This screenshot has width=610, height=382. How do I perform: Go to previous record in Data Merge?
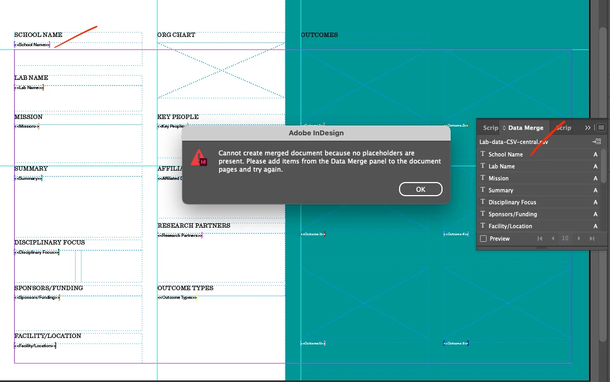(552, 239)
